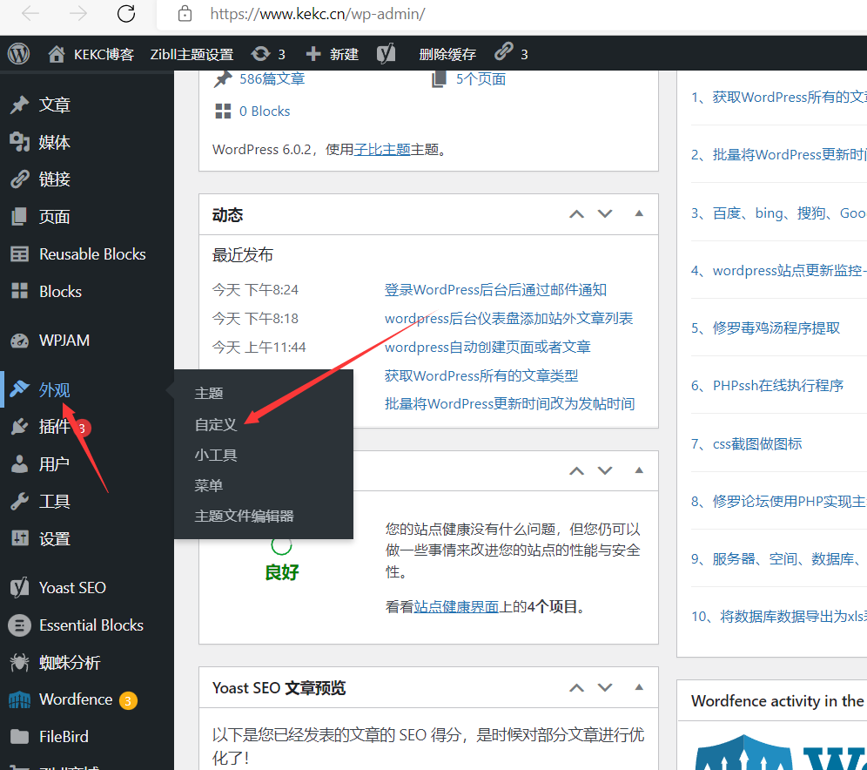The image size is (867, 770).
Task: Click the browser address bar URL
Action: tap(318, 14)
